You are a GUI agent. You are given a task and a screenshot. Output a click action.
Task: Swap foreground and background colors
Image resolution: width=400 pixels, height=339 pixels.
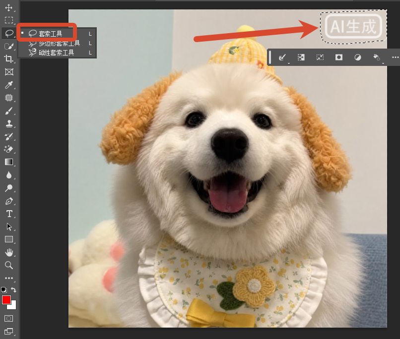pos(13,290)
